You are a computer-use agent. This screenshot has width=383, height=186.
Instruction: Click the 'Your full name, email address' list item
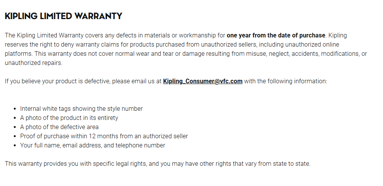click(92, 145)
